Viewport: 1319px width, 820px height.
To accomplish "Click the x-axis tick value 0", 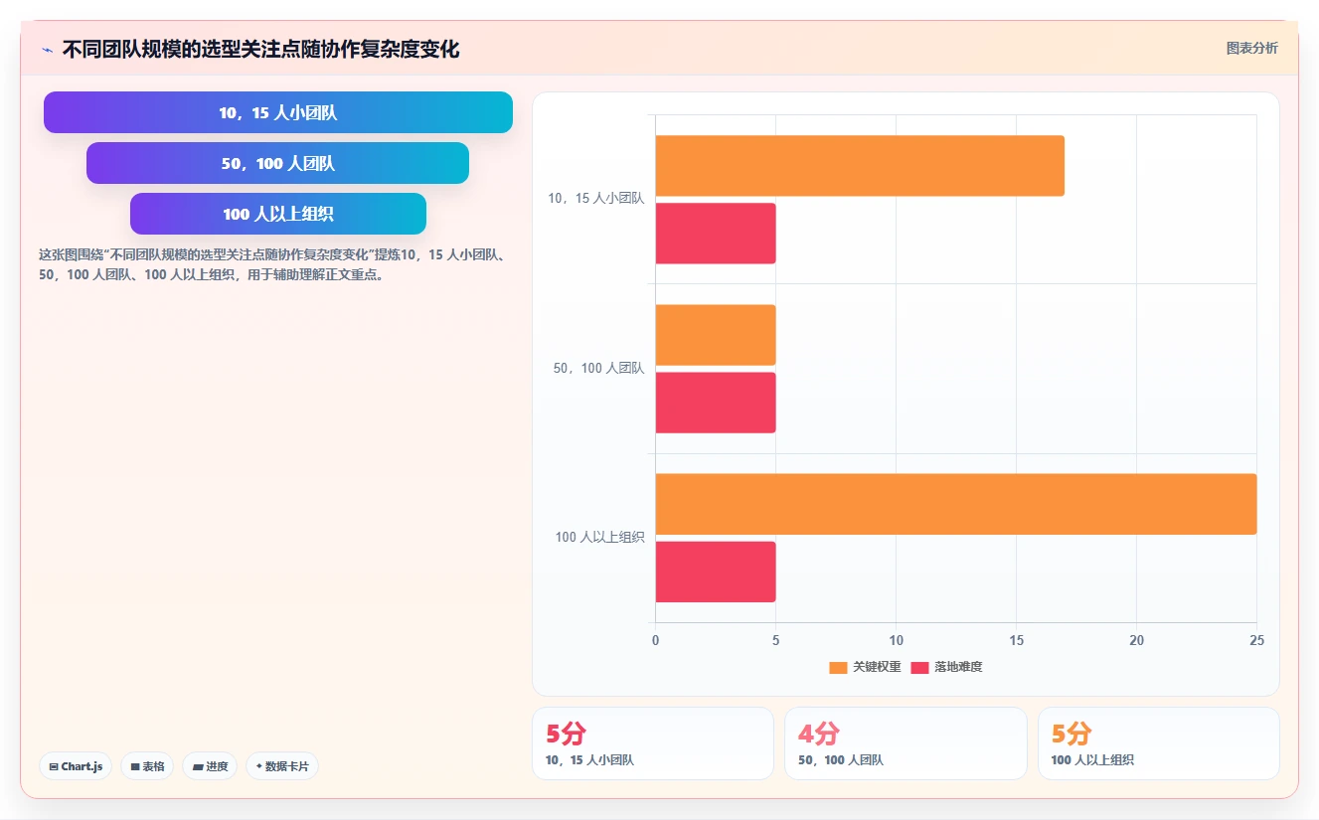I will tap(655, 641).
